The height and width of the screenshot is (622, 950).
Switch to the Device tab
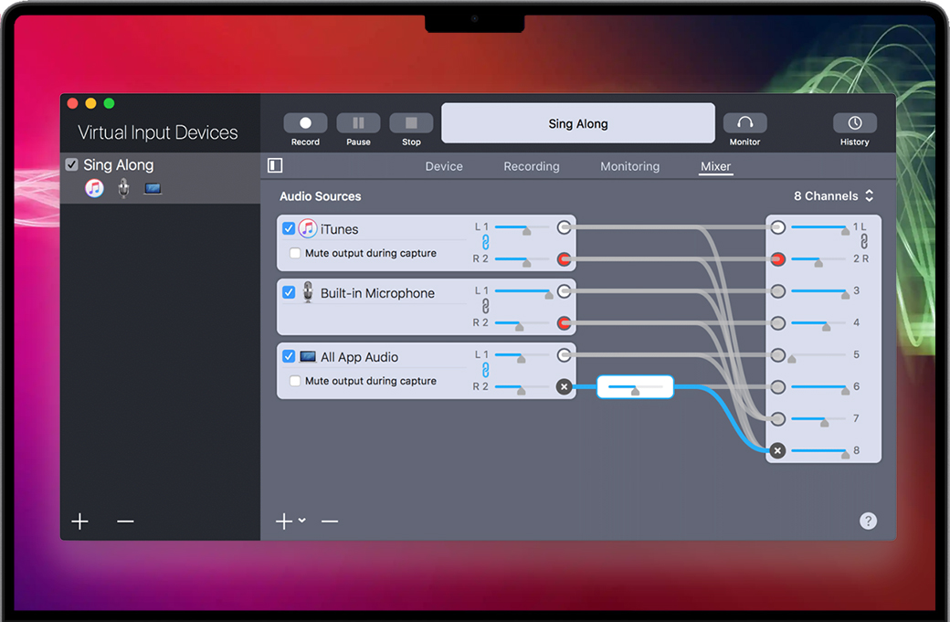[444, 166]
